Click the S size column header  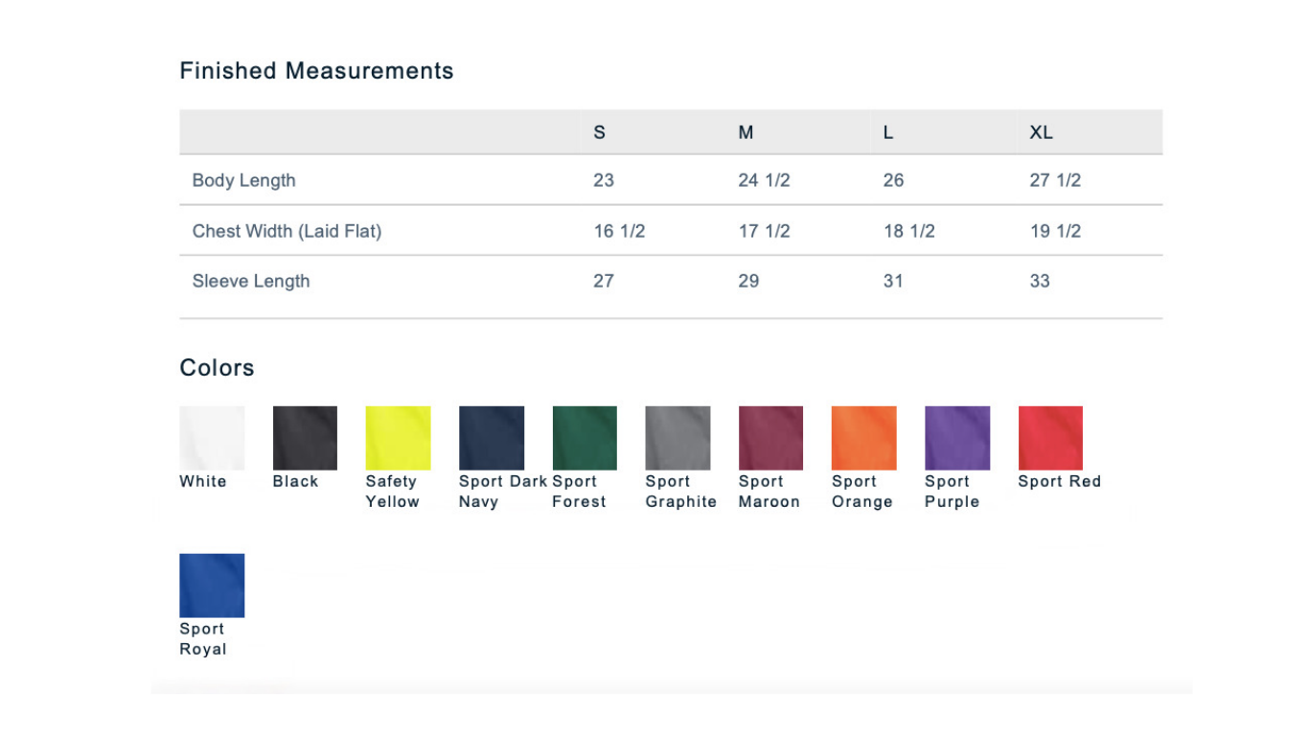point(600,132)
